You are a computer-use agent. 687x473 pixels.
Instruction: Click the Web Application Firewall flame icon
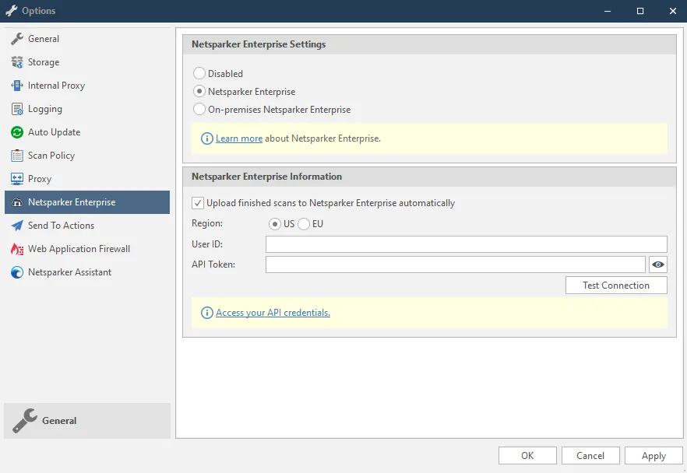pyautogui.click(x=17, y=249)
